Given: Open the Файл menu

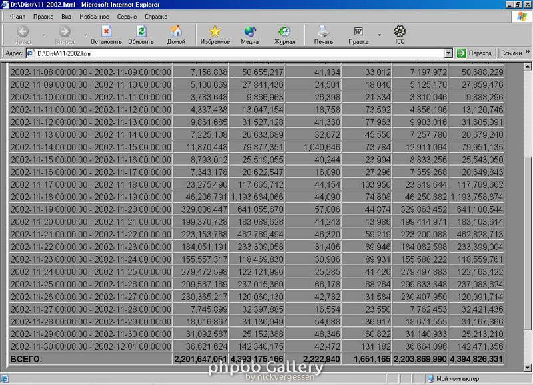Looking at the screenshot, I should pos(18,16).
